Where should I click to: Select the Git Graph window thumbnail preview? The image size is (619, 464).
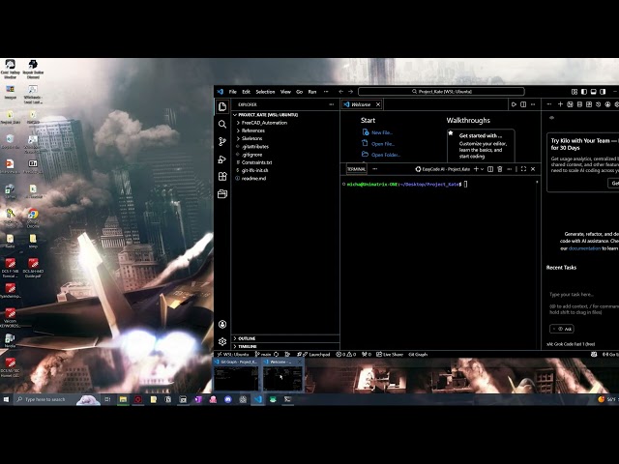point(236,375)
